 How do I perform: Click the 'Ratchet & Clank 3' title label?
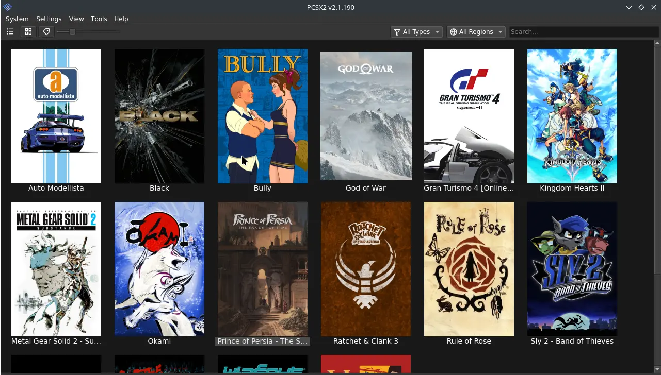tap(366, 341)
